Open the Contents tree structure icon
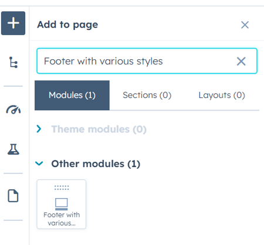This screenshot has width=264, height=245. coord(13,62)
